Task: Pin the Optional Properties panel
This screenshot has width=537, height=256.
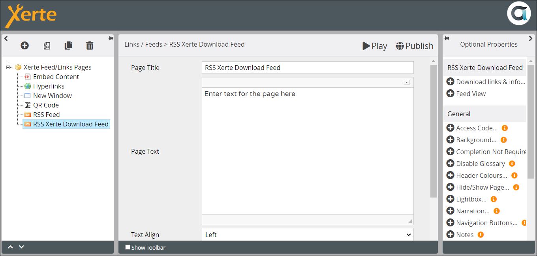Action: [447, 38]
